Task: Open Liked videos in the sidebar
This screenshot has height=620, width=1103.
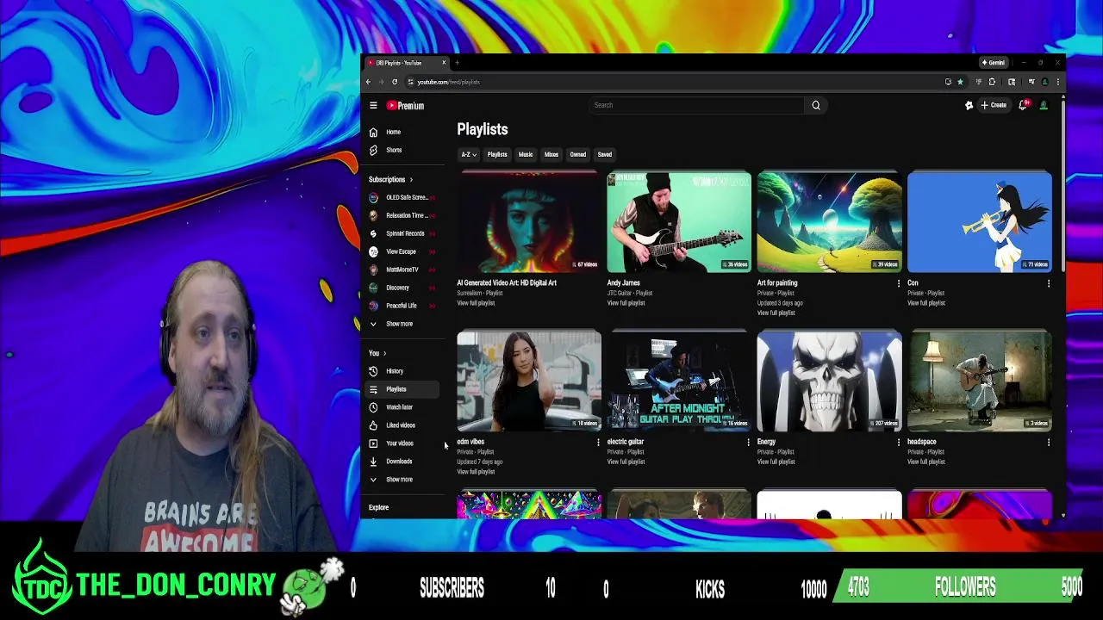Action: click(400, 425)
